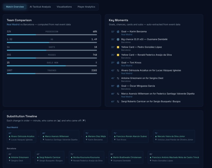Click Yellow Card — Pedro González López text

pos(141,47)
